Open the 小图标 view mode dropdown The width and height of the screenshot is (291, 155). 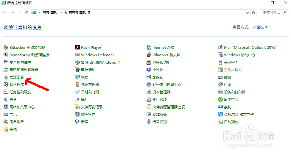click(260, 27)
